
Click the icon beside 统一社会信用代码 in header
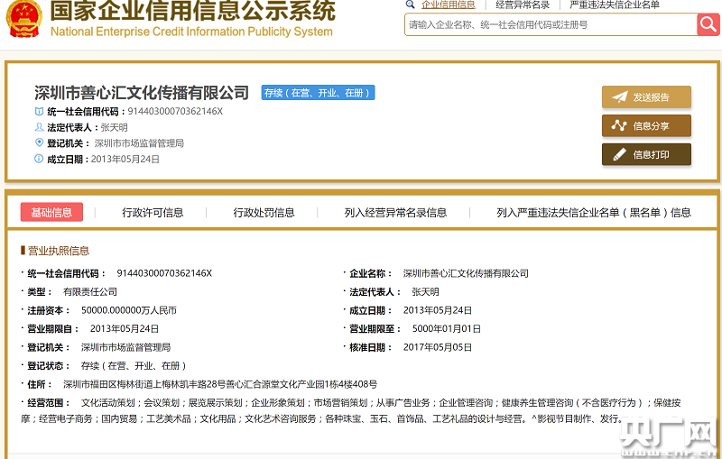click(39, 112)
